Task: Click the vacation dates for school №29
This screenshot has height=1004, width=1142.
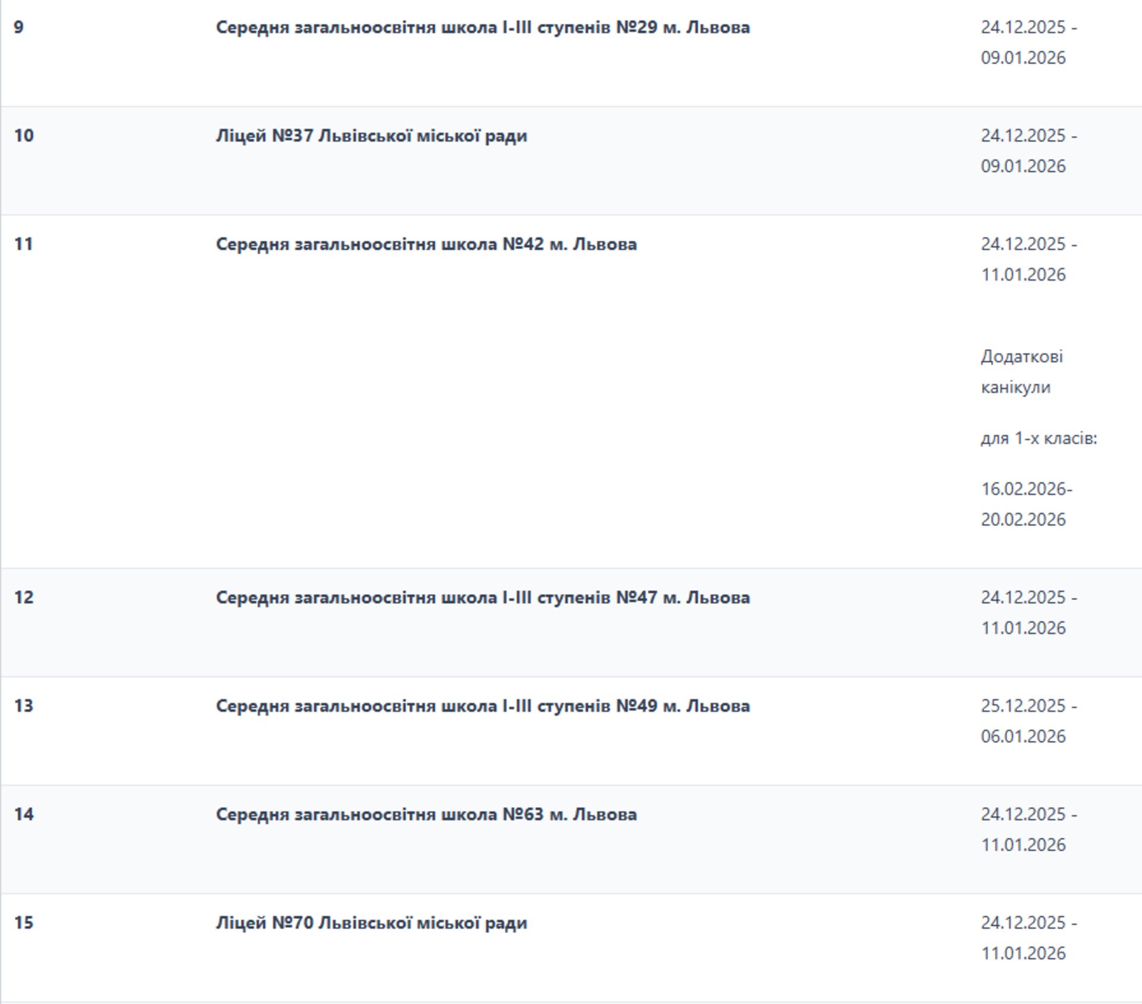Action: [1028, 42]
